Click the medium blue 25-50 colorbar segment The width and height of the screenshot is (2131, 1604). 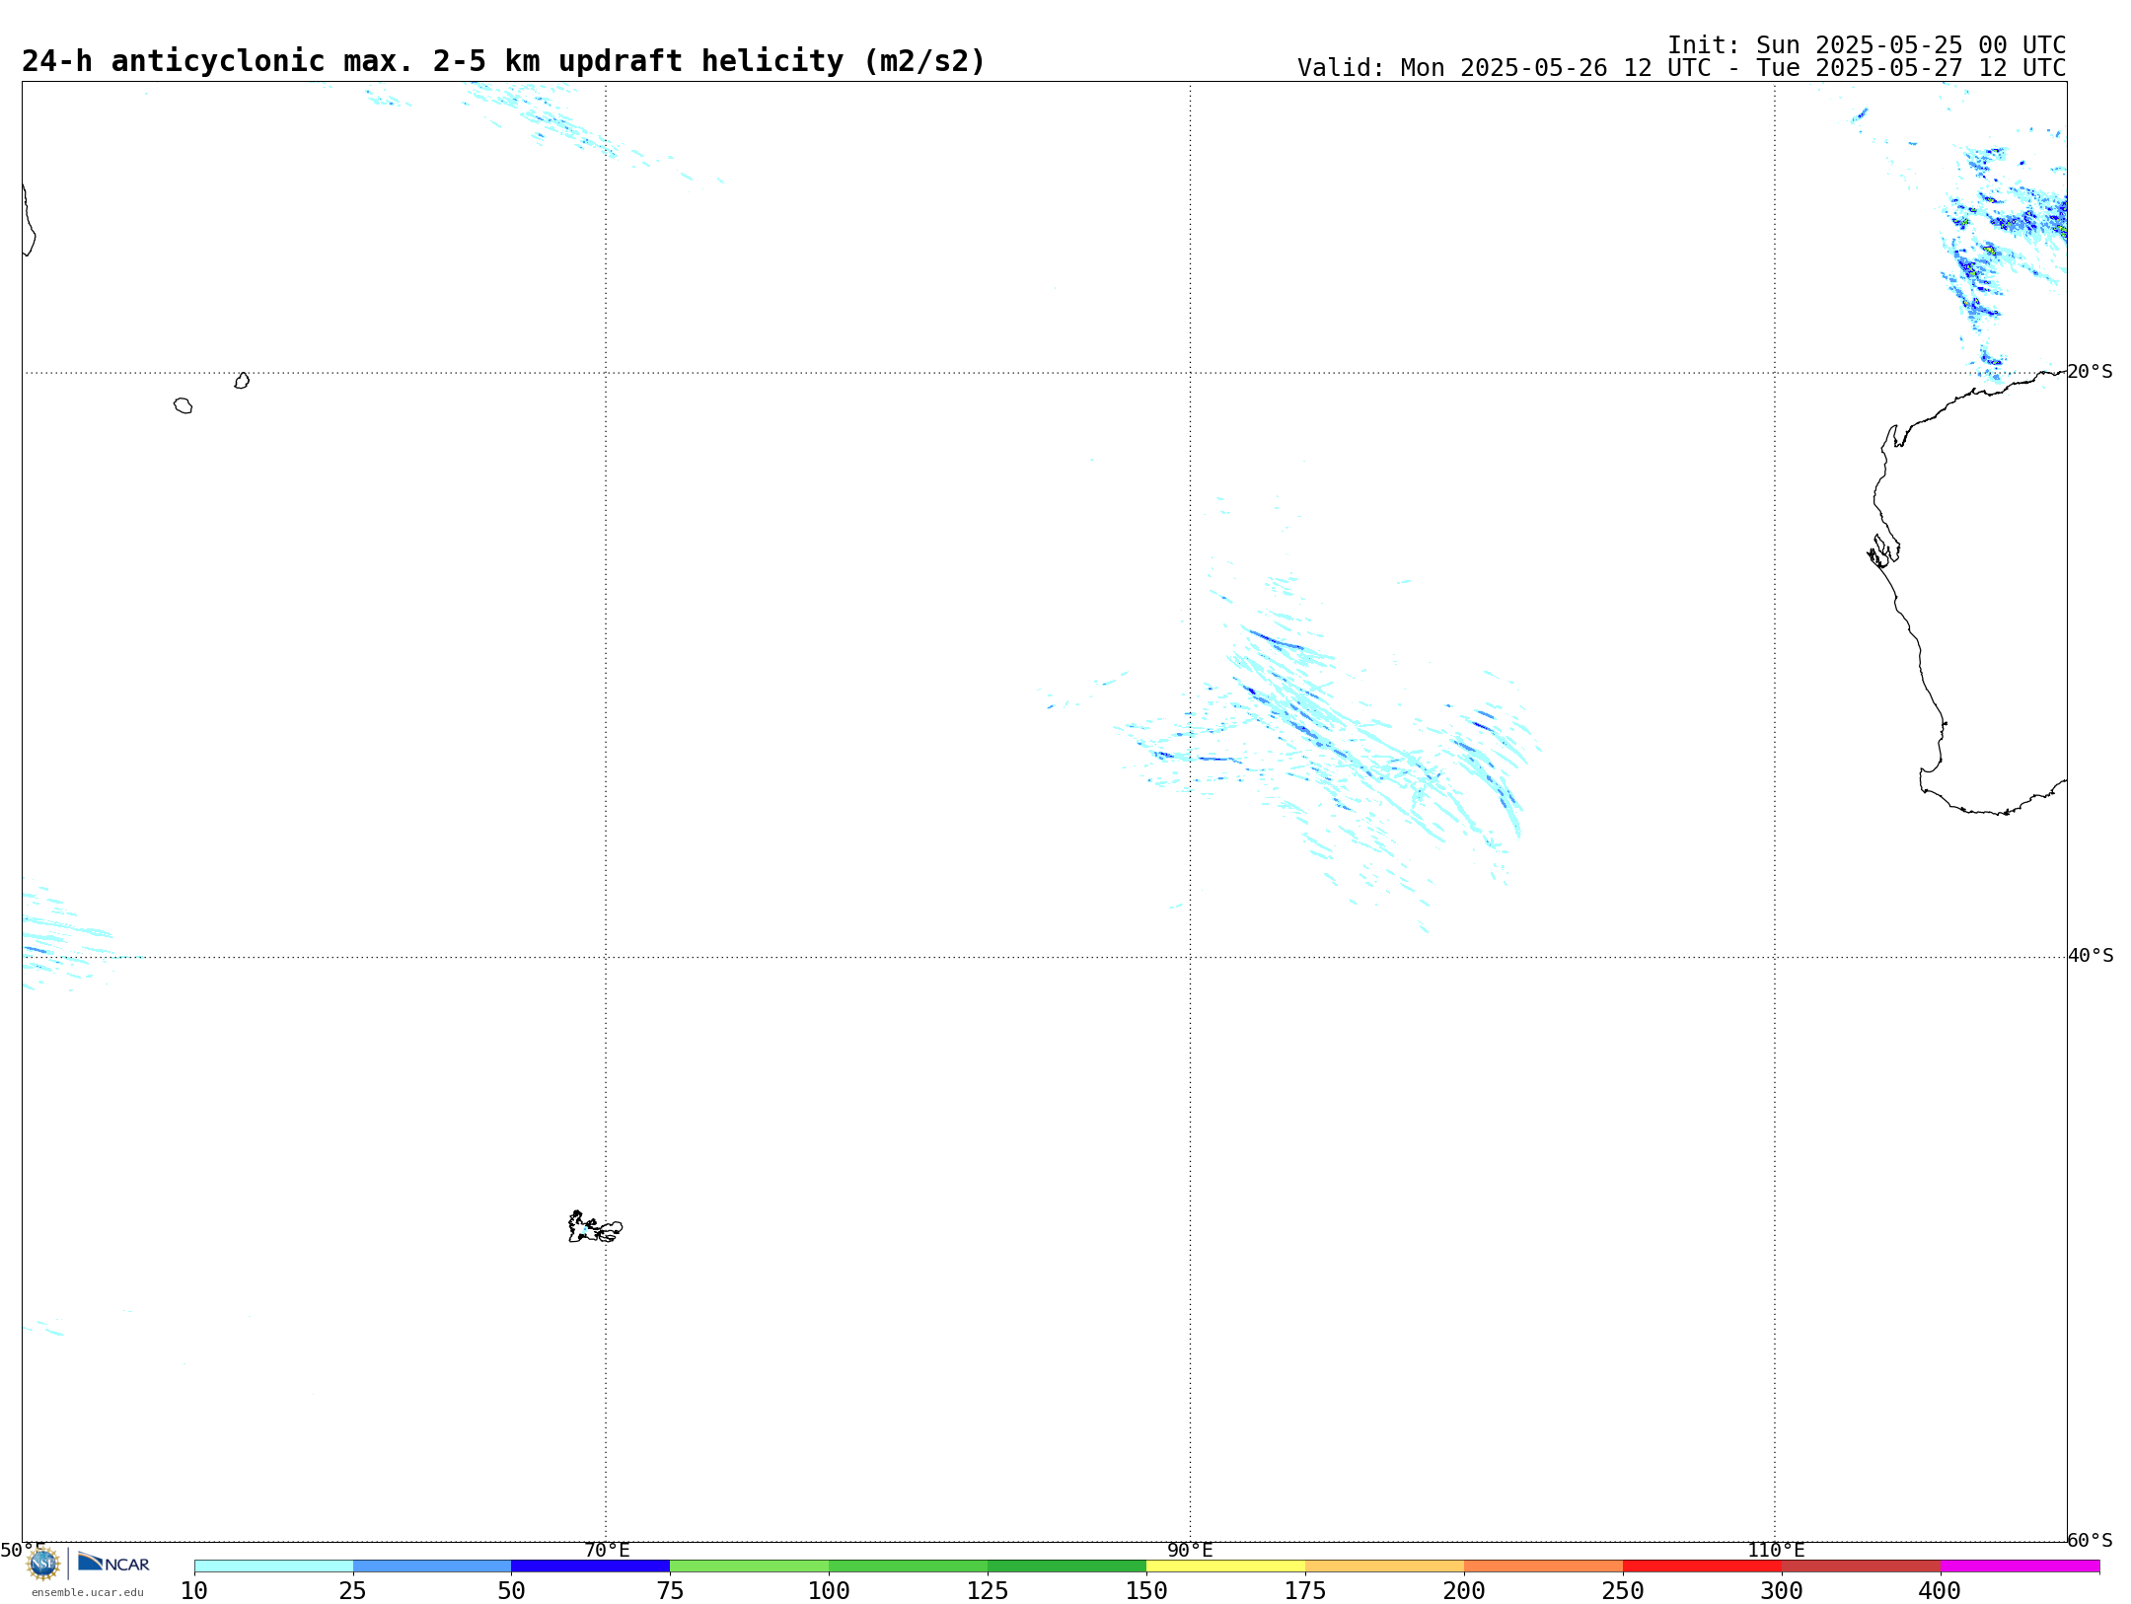[x=432, y=1567]
